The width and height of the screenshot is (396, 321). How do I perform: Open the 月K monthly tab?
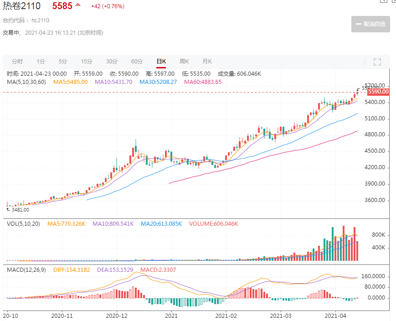[x=207, y=62]
